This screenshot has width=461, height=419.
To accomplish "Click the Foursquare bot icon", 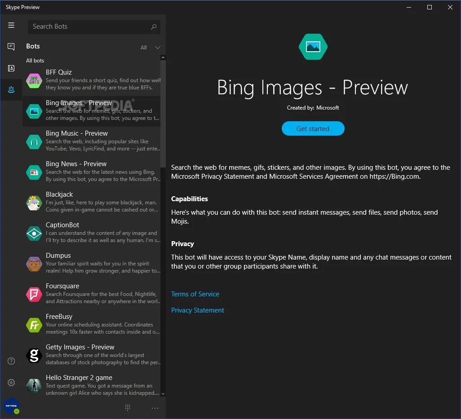I will tap(34, 295).
